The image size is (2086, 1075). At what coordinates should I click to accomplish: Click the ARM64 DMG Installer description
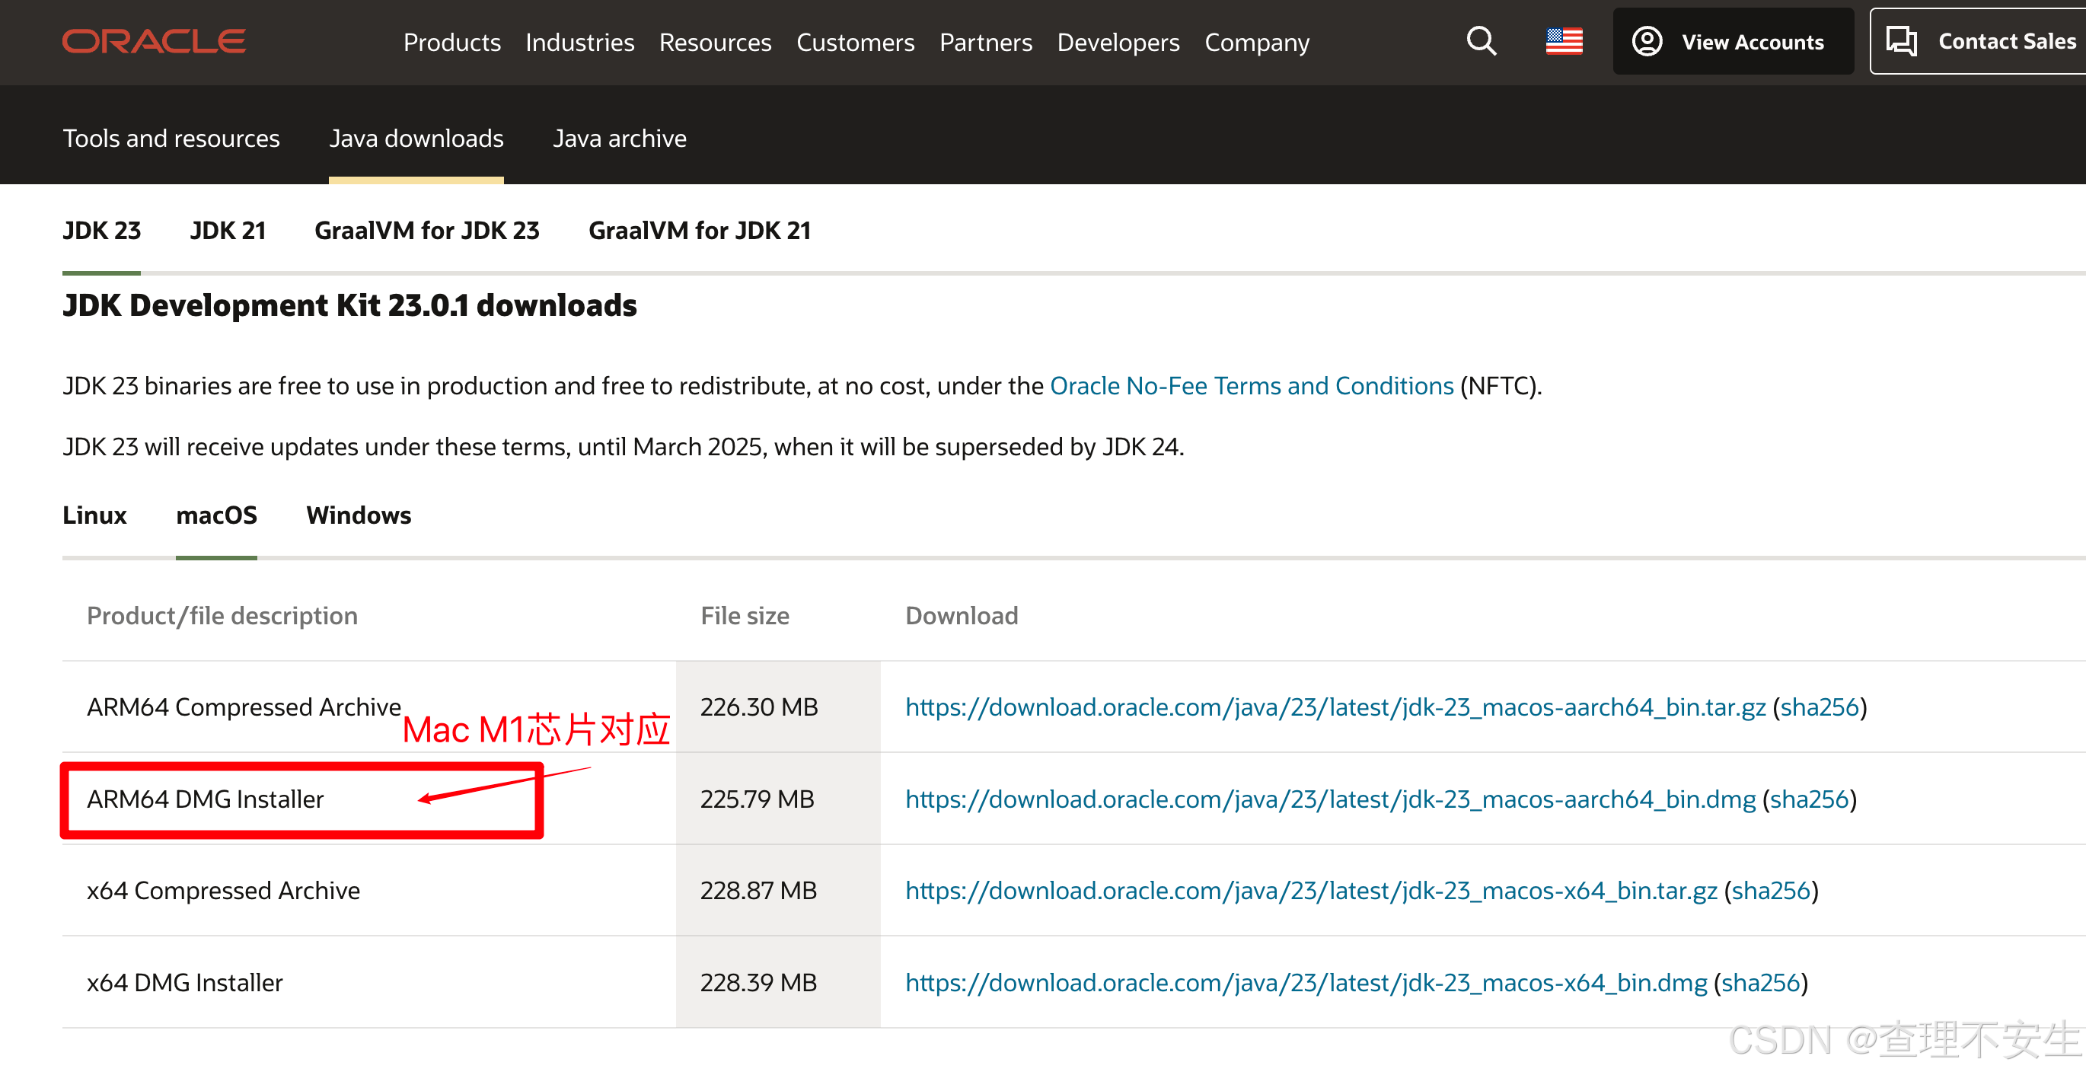pos(205,799)
